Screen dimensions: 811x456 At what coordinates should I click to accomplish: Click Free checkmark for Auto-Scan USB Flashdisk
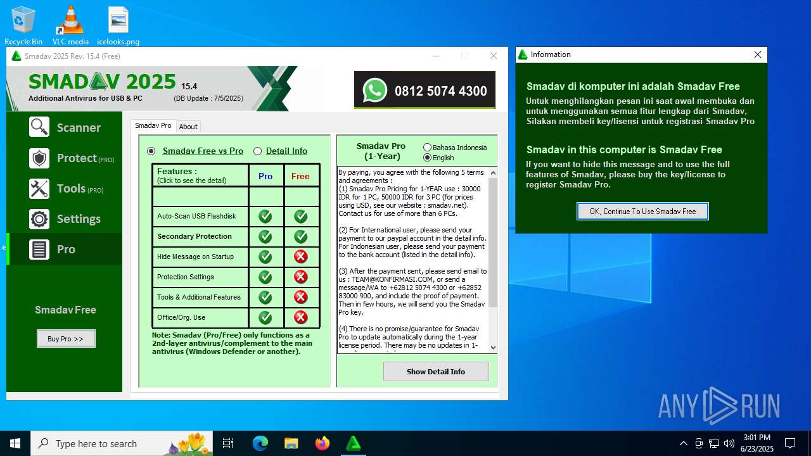pos(300,216)
